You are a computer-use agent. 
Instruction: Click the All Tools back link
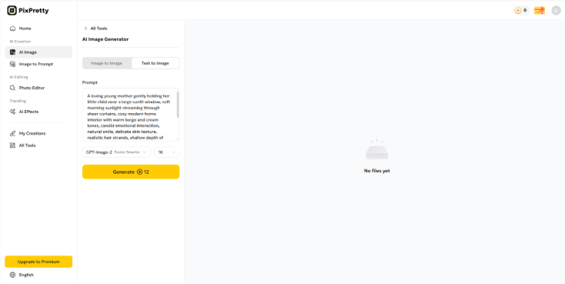[99, 28]
